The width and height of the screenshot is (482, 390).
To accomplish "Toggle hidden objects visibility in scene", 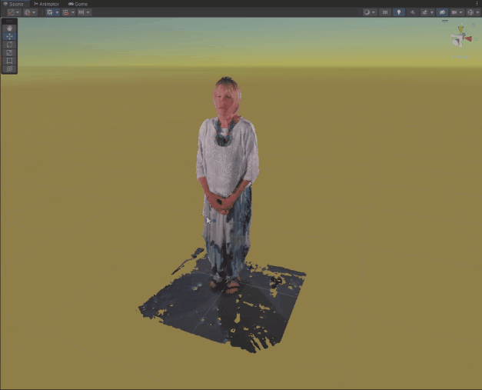I will click(x=442, y=12).
